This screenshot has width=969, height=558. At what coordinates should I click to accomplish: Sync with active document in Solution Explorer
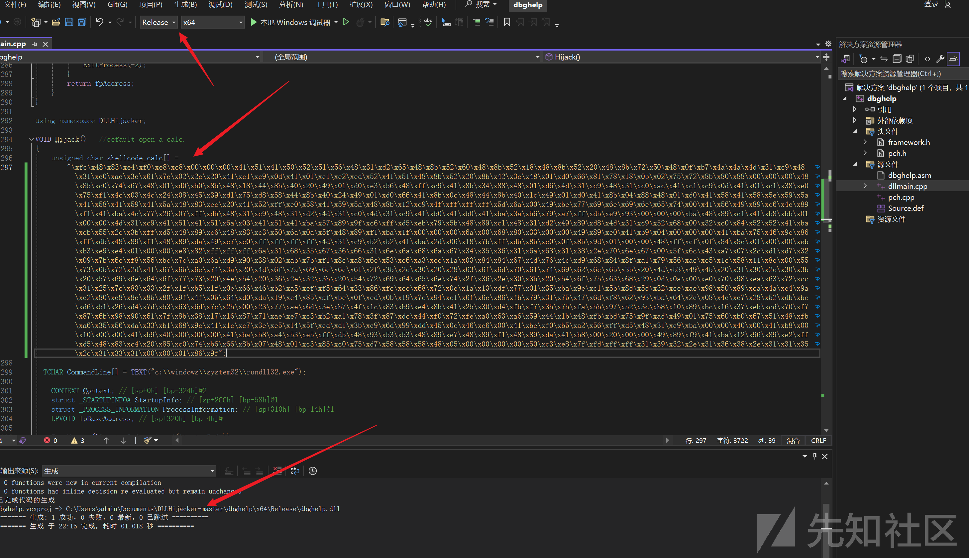coord(884,59)
